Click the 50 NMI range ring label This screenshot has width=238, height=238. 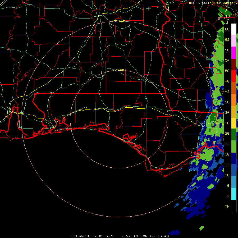(119, 70)
